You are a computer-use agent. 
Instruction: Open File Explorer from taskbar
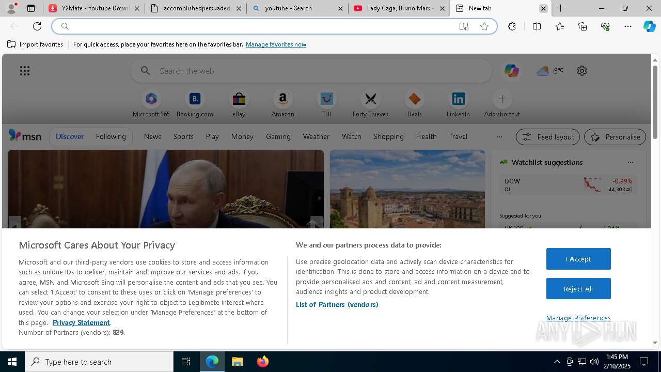(x=237, y=362)
